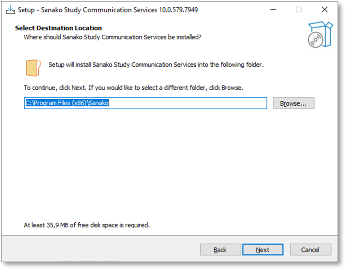Click the empty title bar area left of minimize
345x269 pixels.
(234, 10)
